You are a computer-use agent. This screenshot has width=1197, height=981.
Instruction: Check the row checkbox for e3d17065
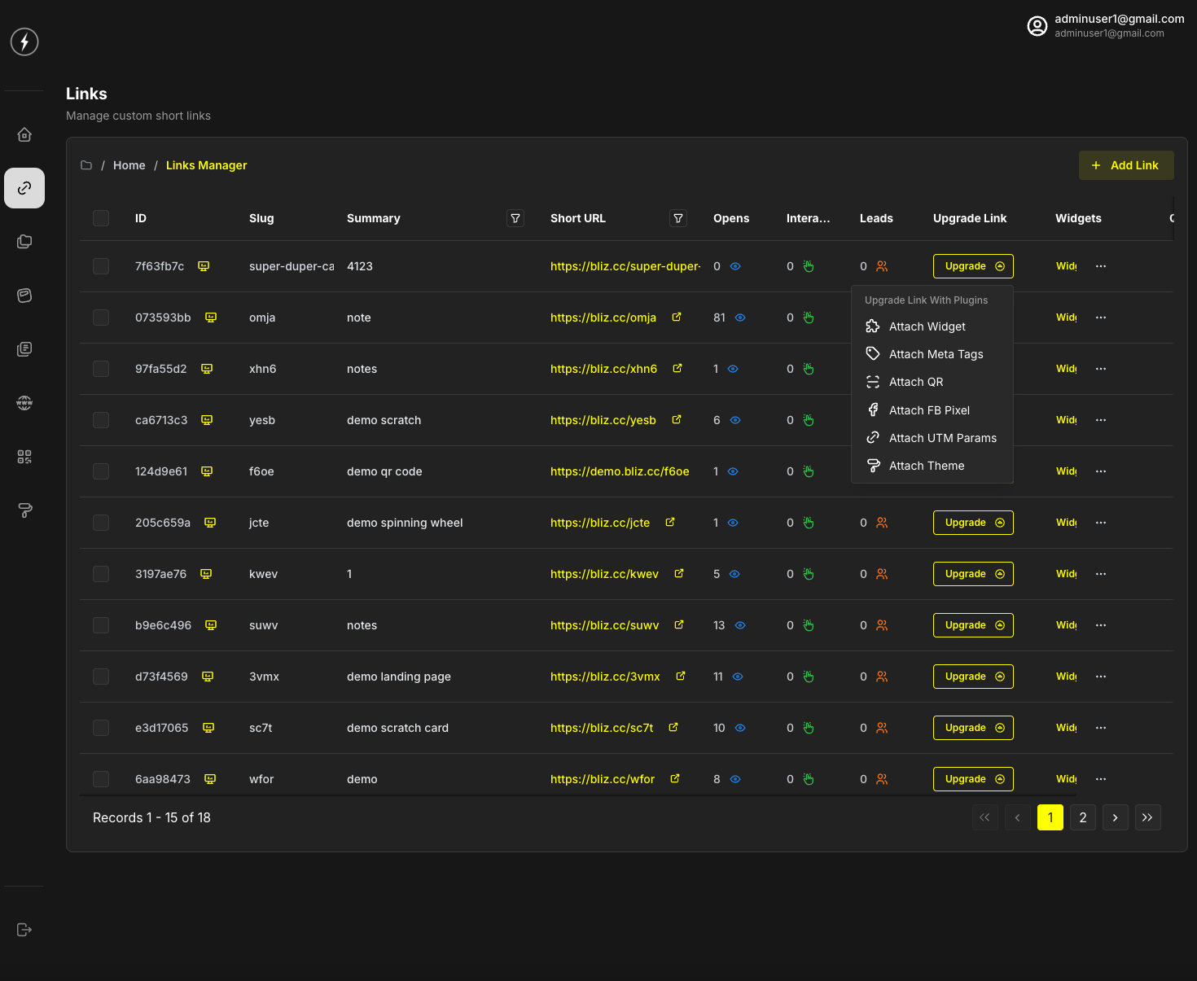point(101,728)
